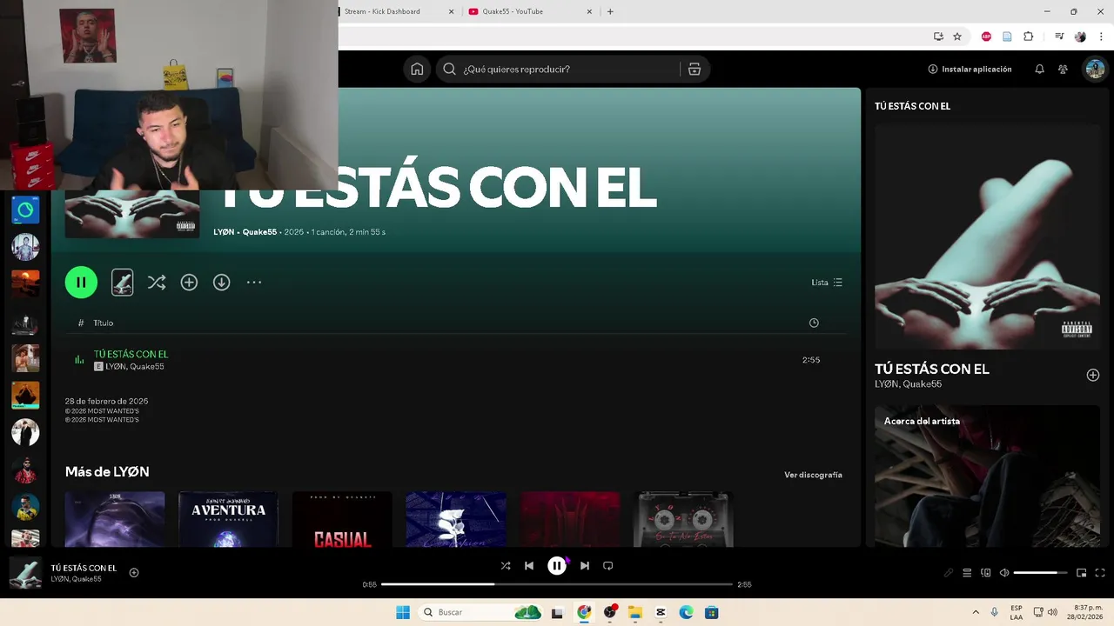Show hidden system tray icons
The width and height of the screenshot is (1114, 626).
(976, 612)
